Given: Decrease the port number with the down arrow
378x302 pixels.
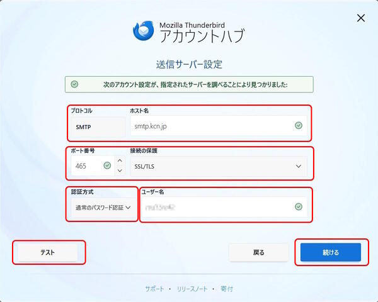Looking at the screenshot, I should pos(120,171).
